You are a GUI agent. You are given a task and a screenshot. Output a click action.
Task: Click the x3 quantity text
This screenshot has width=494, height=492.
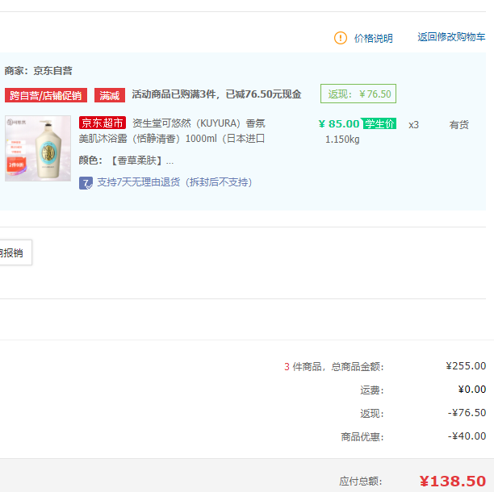[x=413, y=125]
